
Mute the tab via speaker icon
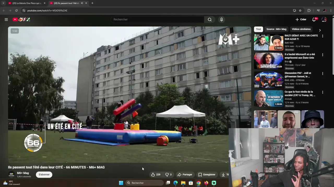pyautogui.click(x=82, y=3)
